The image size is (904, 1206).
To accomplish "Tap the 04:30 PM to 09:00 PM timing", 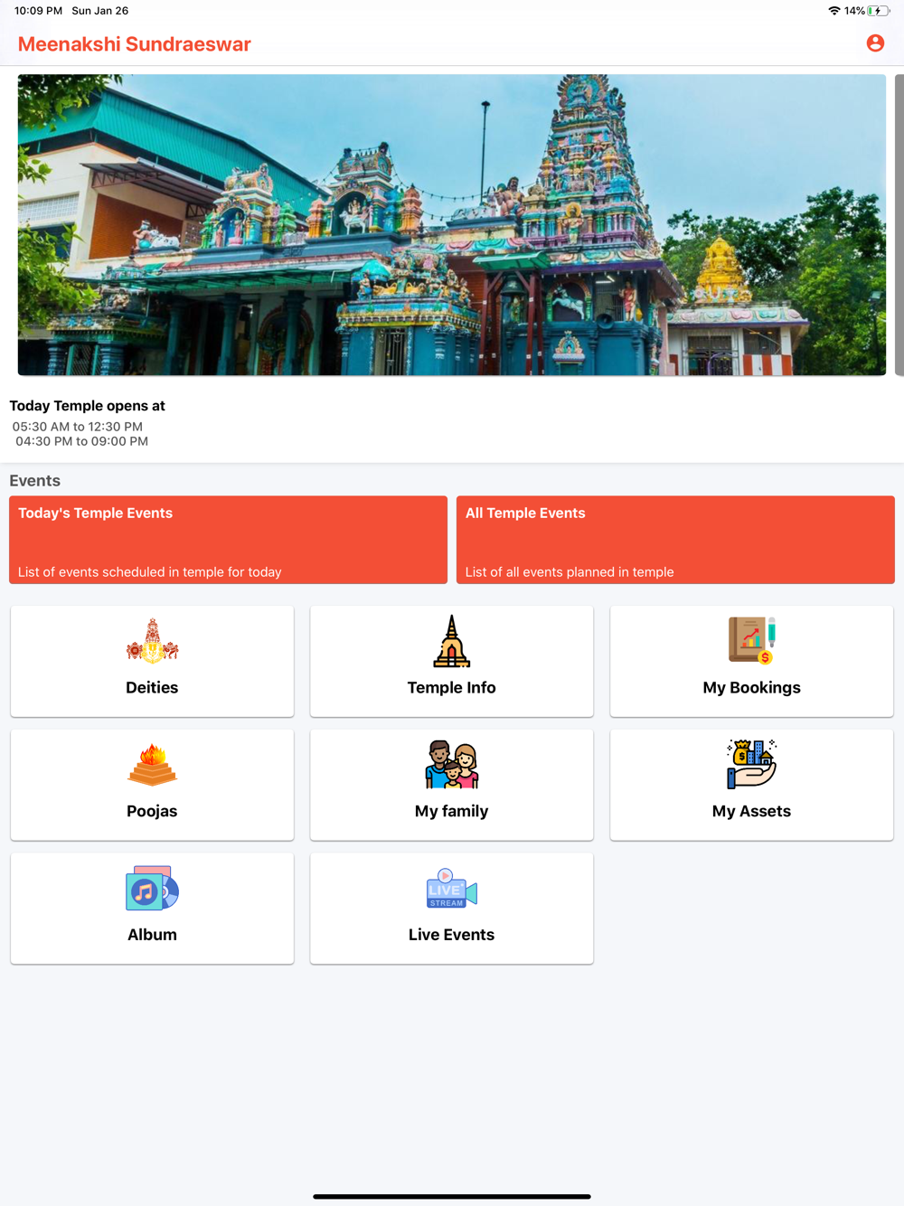I will tap(82, 441).
